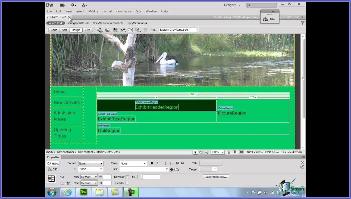351x199 pixels.
Task: Click the Unordered List icon
Action: point(166,163)
